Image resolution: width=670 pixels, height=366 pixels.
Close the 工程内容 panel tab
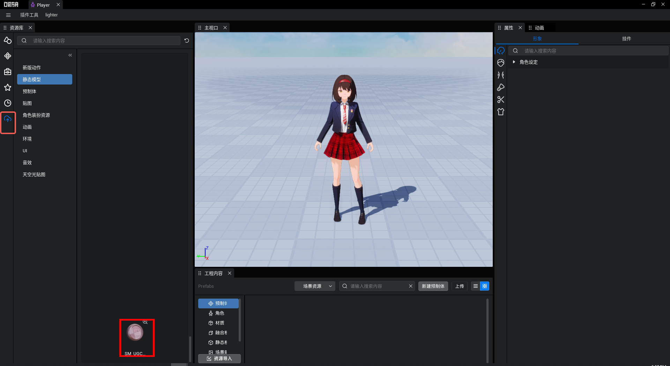[230, 273]
